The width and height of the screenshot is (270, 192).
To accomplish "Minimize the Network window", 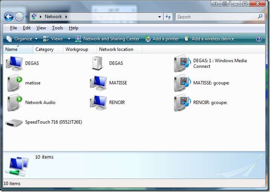I will (236, 3).
